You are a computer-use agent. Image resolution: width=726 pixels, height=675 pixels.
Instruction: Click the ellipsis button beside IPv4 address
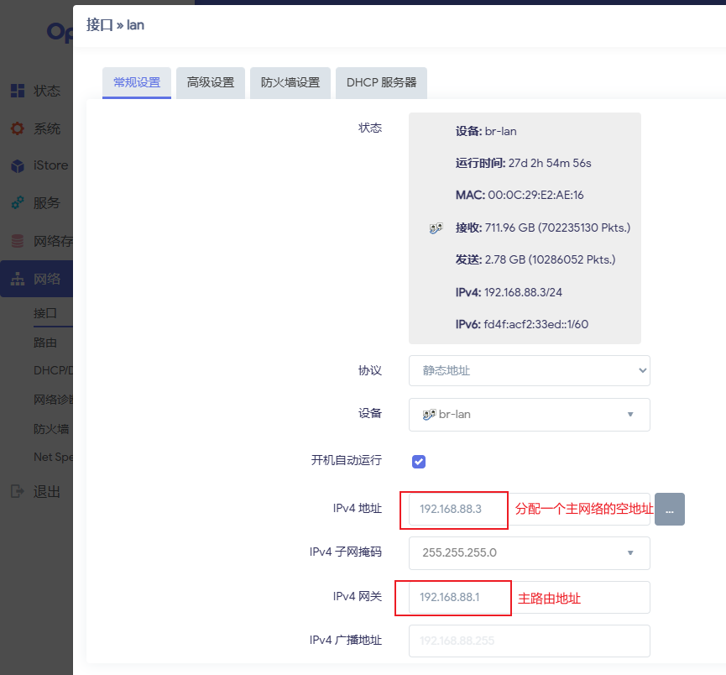click(x=669, y=509)
